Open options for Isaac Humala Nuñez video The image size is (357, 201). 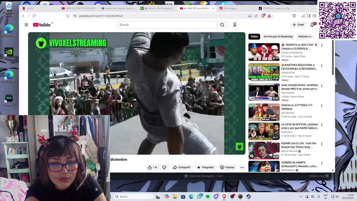pyautogui.click(x=322, y=85)
